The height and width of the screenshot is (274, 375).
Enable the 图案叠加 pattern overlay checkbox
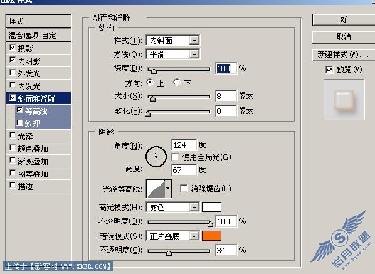click(x=13, y=173)
